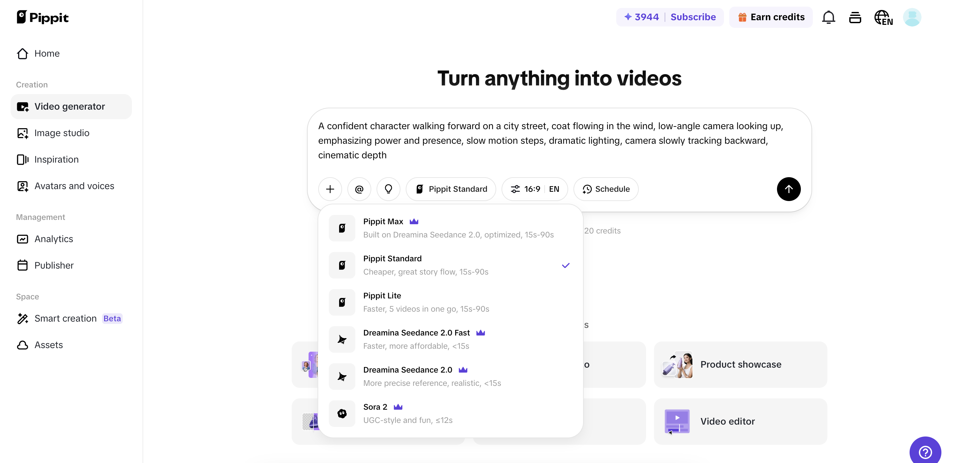Navigate to Home in the sidebar
Viewport: 954px width, 463px height.
point(47,53)
